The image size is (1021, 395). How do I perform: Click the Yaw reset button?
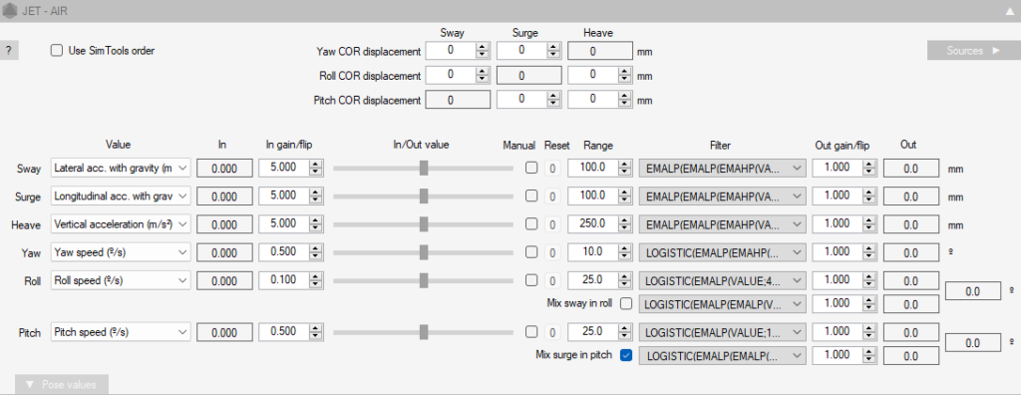pyautogui.click(x=551, y=252)
